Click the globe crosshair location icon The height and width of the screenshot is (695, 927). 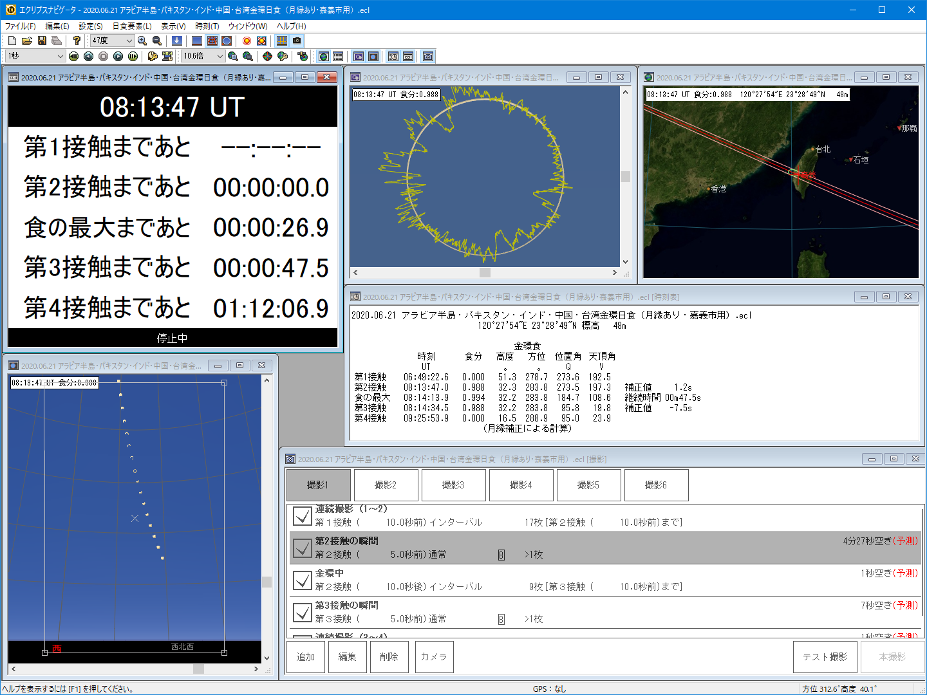(267, 57)
